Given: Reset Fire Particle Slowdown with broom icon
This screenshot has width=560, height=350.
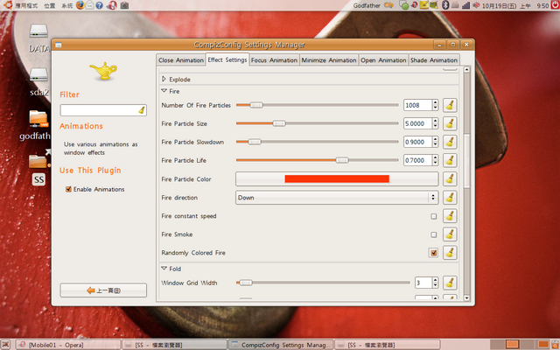Looking at the screenshot, I should (450, 142).
